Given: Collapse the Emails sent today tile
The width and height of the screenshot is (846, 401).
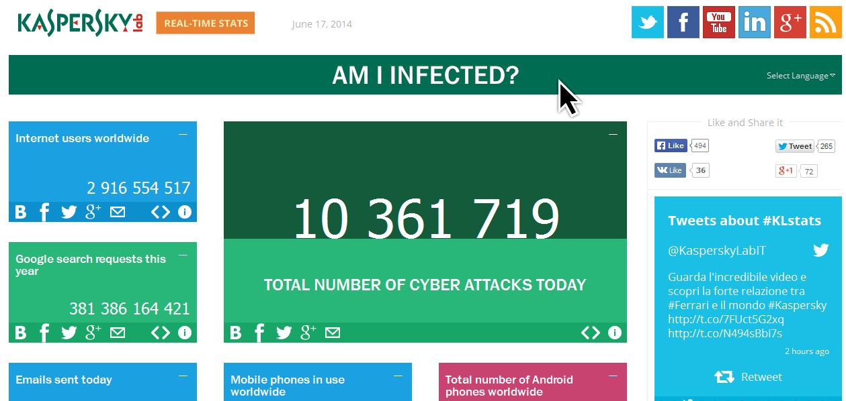Looking at the screenshot, I should pos(183,376).
